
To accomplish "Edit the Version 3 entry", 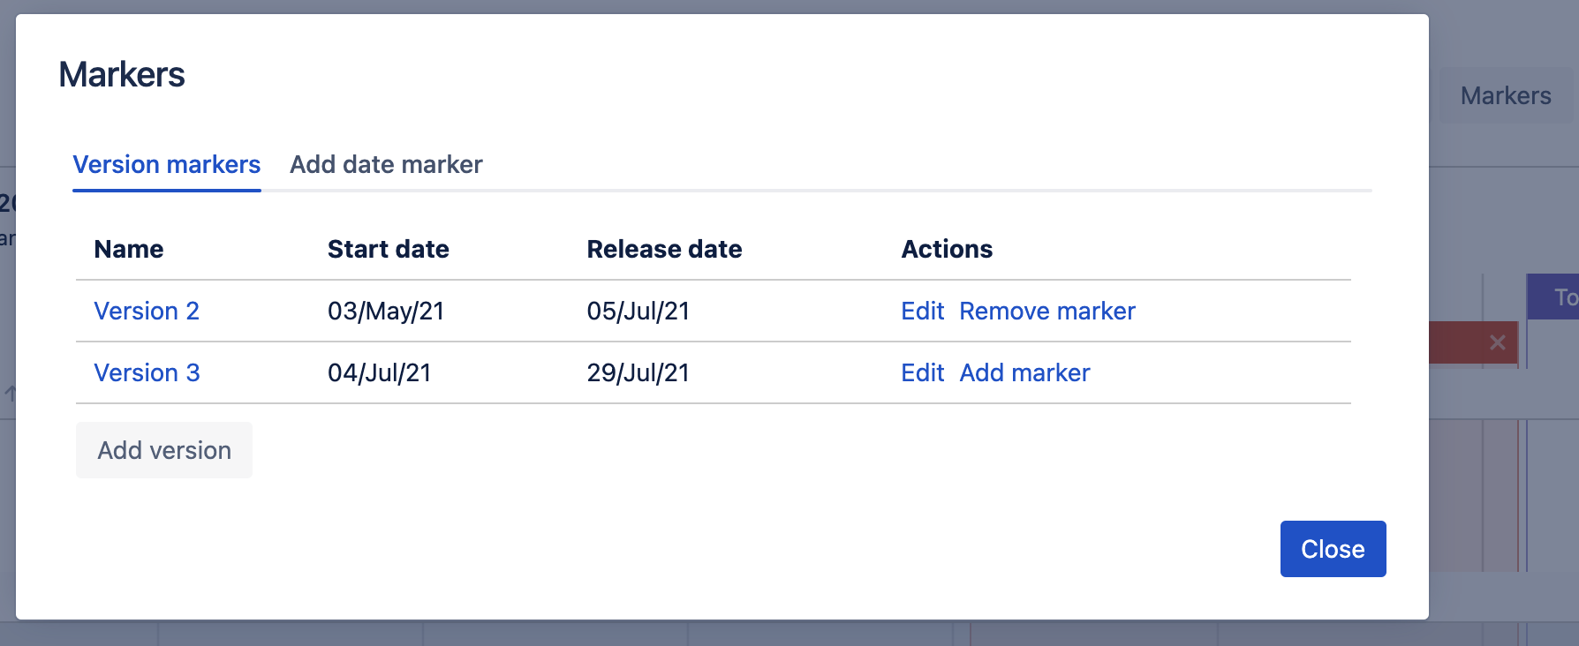I will pyautogui.click(x=922, y=373).
